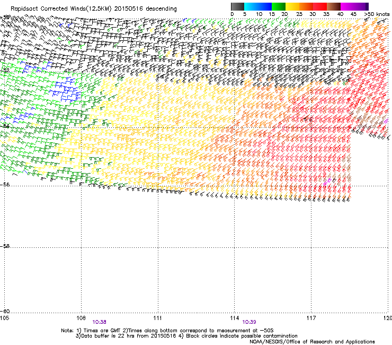Click latitude label '-56' on left axis

pos(5,184)
